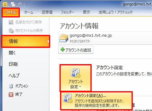Open the 活用しよう！アウトルック tab

point(115,12)
